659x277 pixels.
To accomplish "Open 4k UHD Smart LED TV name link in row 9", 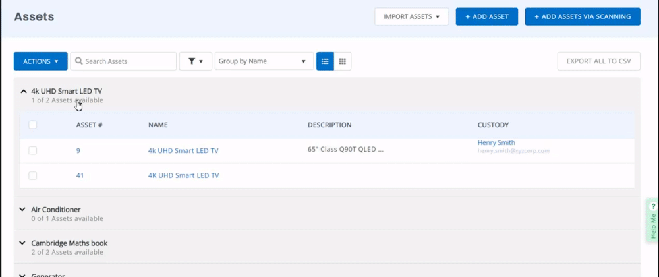I will 183,150.
